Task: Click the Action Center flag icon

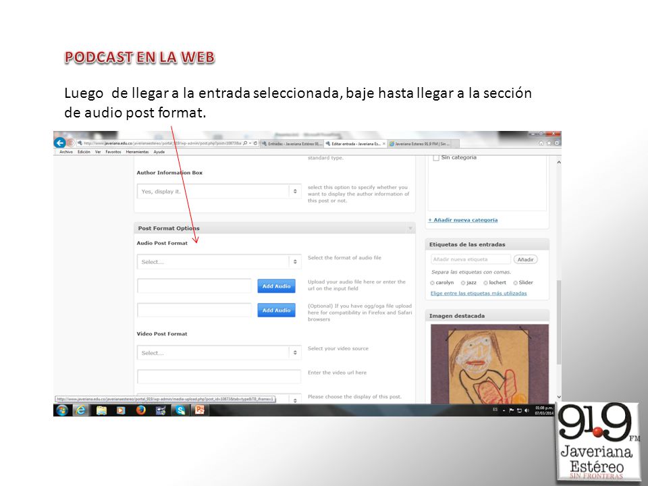Action: (x=512, y=410)
